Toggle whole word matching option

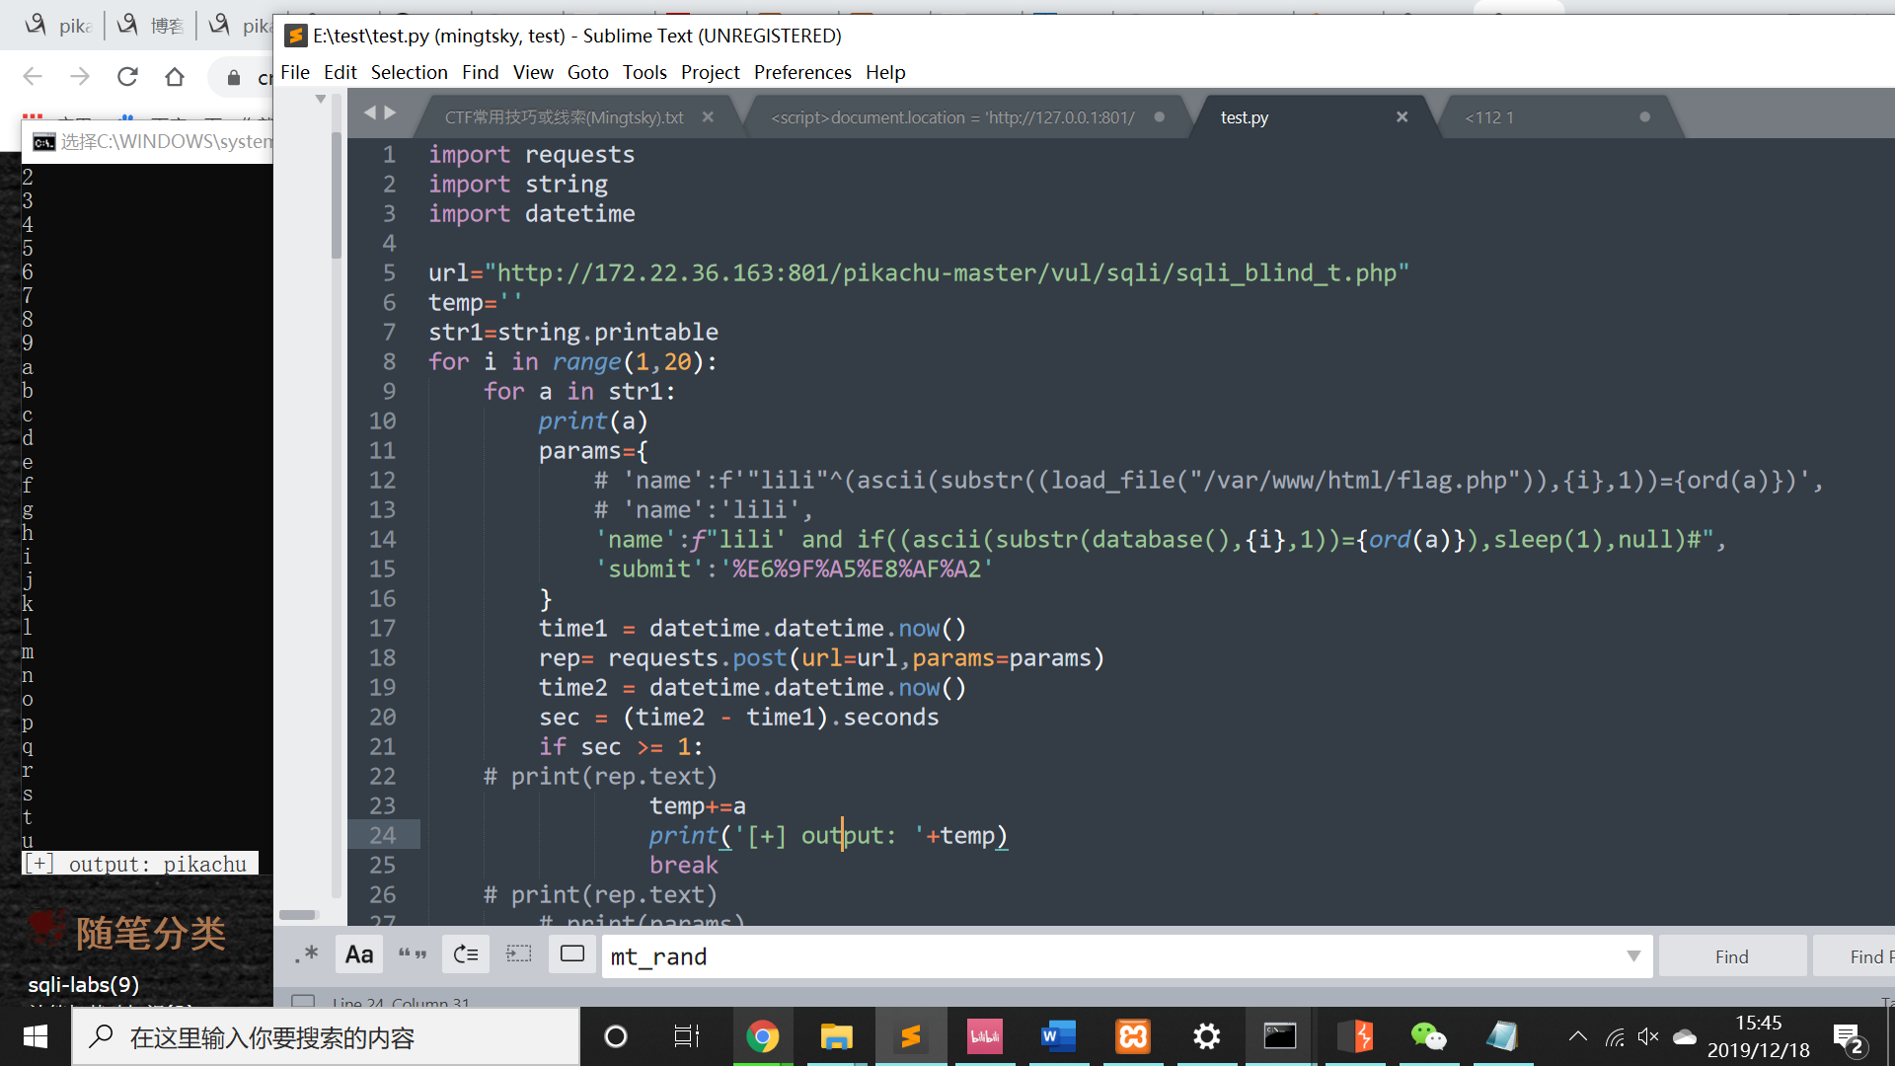point(413,954)
